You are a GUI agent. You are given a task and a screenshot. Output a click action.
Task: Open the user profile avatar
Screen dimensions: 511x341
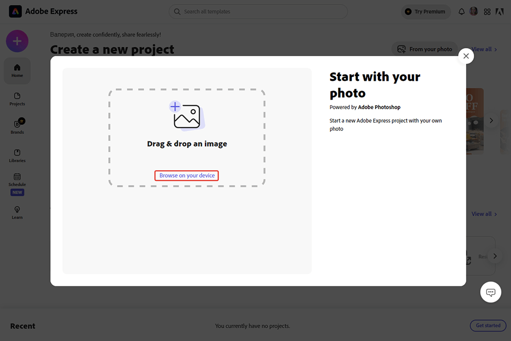tap(474, 11)
